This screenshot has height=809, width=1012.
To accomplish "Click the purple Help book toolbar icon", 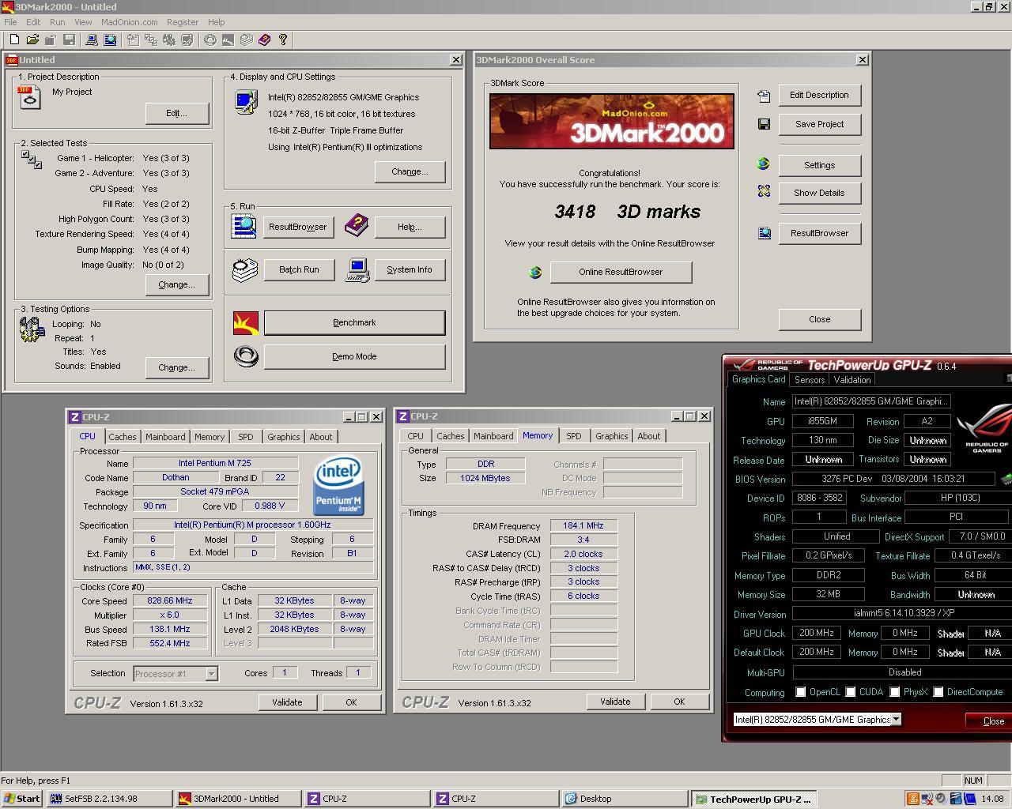I will point(265,40).
